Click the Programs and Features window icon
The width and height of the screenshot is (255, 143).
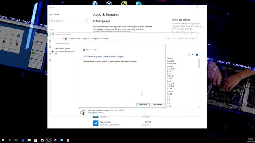53,35
